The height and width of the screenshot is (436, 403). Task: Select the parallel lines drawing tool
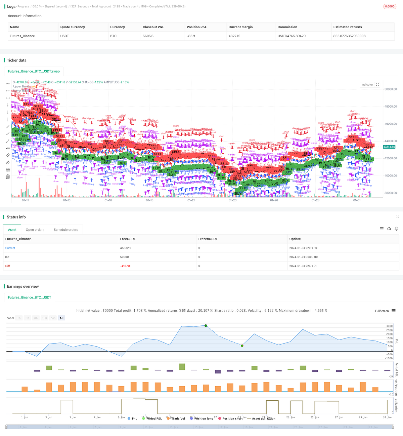coord(8,155)
